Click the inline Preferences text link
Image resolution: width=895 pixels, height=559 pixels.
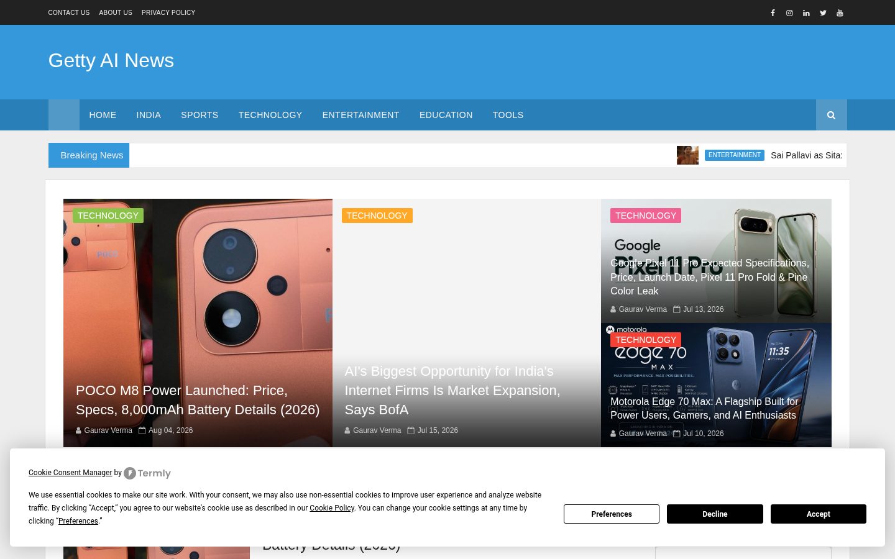pyautogui.click(x=78, y=521)
